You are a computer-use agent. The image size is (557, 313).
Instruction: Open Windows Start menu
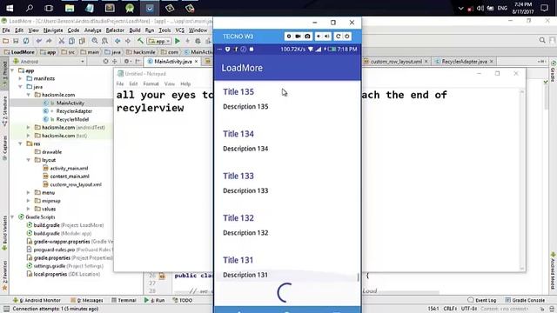click(10, 8)
